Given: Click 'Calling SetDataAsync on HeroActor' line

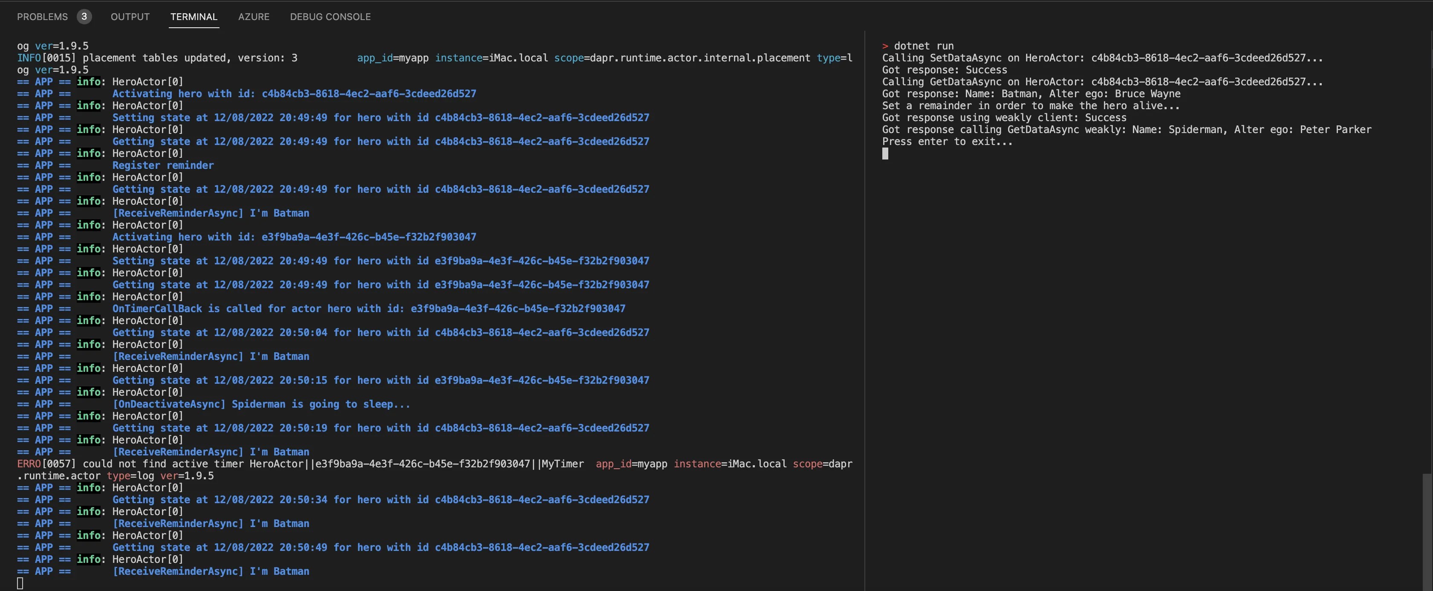Looking at the screenshot, I should (1103, 58).
